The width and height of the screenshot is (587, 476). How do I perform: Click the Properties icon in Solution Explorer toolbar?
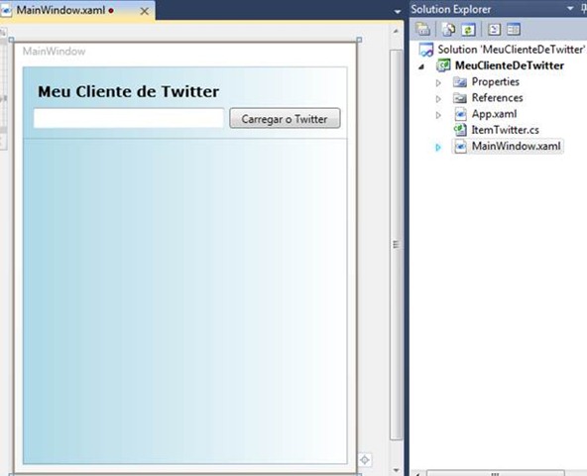[423, 29]
